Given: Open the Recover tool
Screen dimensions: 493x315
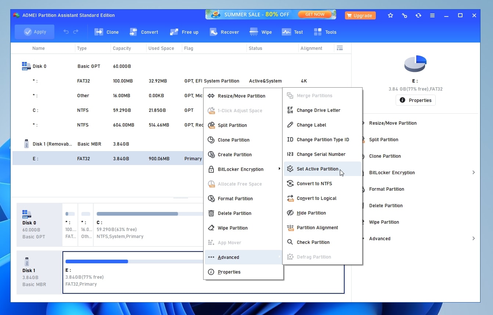Looking at the screenshot, I should [x=224, y=32].
